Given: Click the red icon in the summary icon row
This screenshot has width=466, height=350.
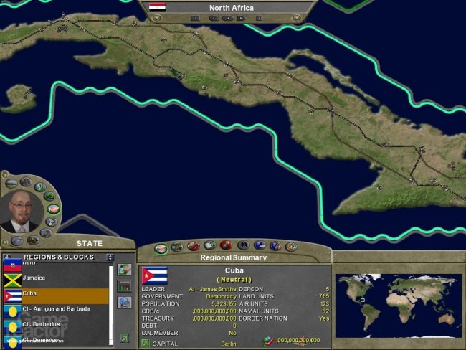Looking at the screenshot, I should coord(226,246).
